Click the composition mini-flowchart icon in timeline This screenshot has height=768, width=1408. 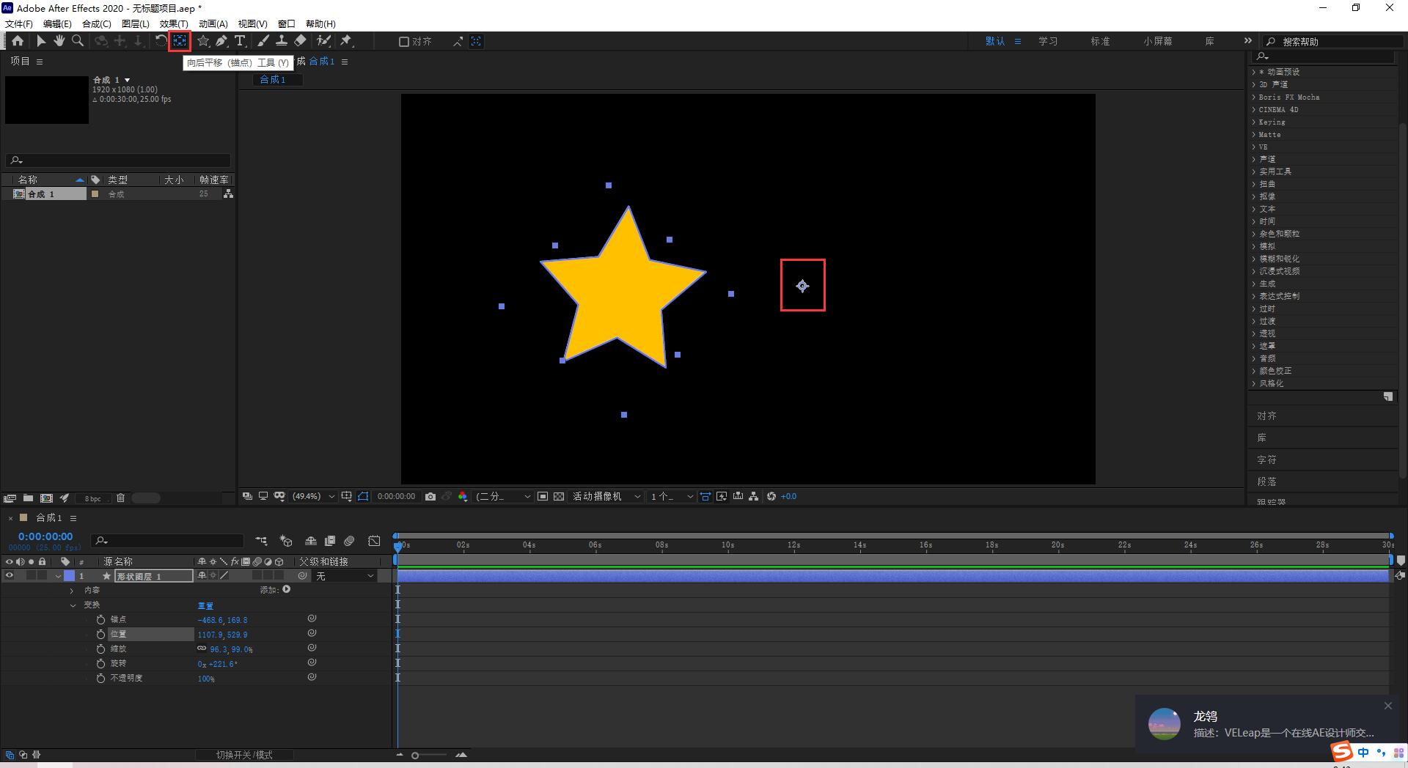point(262,541)
